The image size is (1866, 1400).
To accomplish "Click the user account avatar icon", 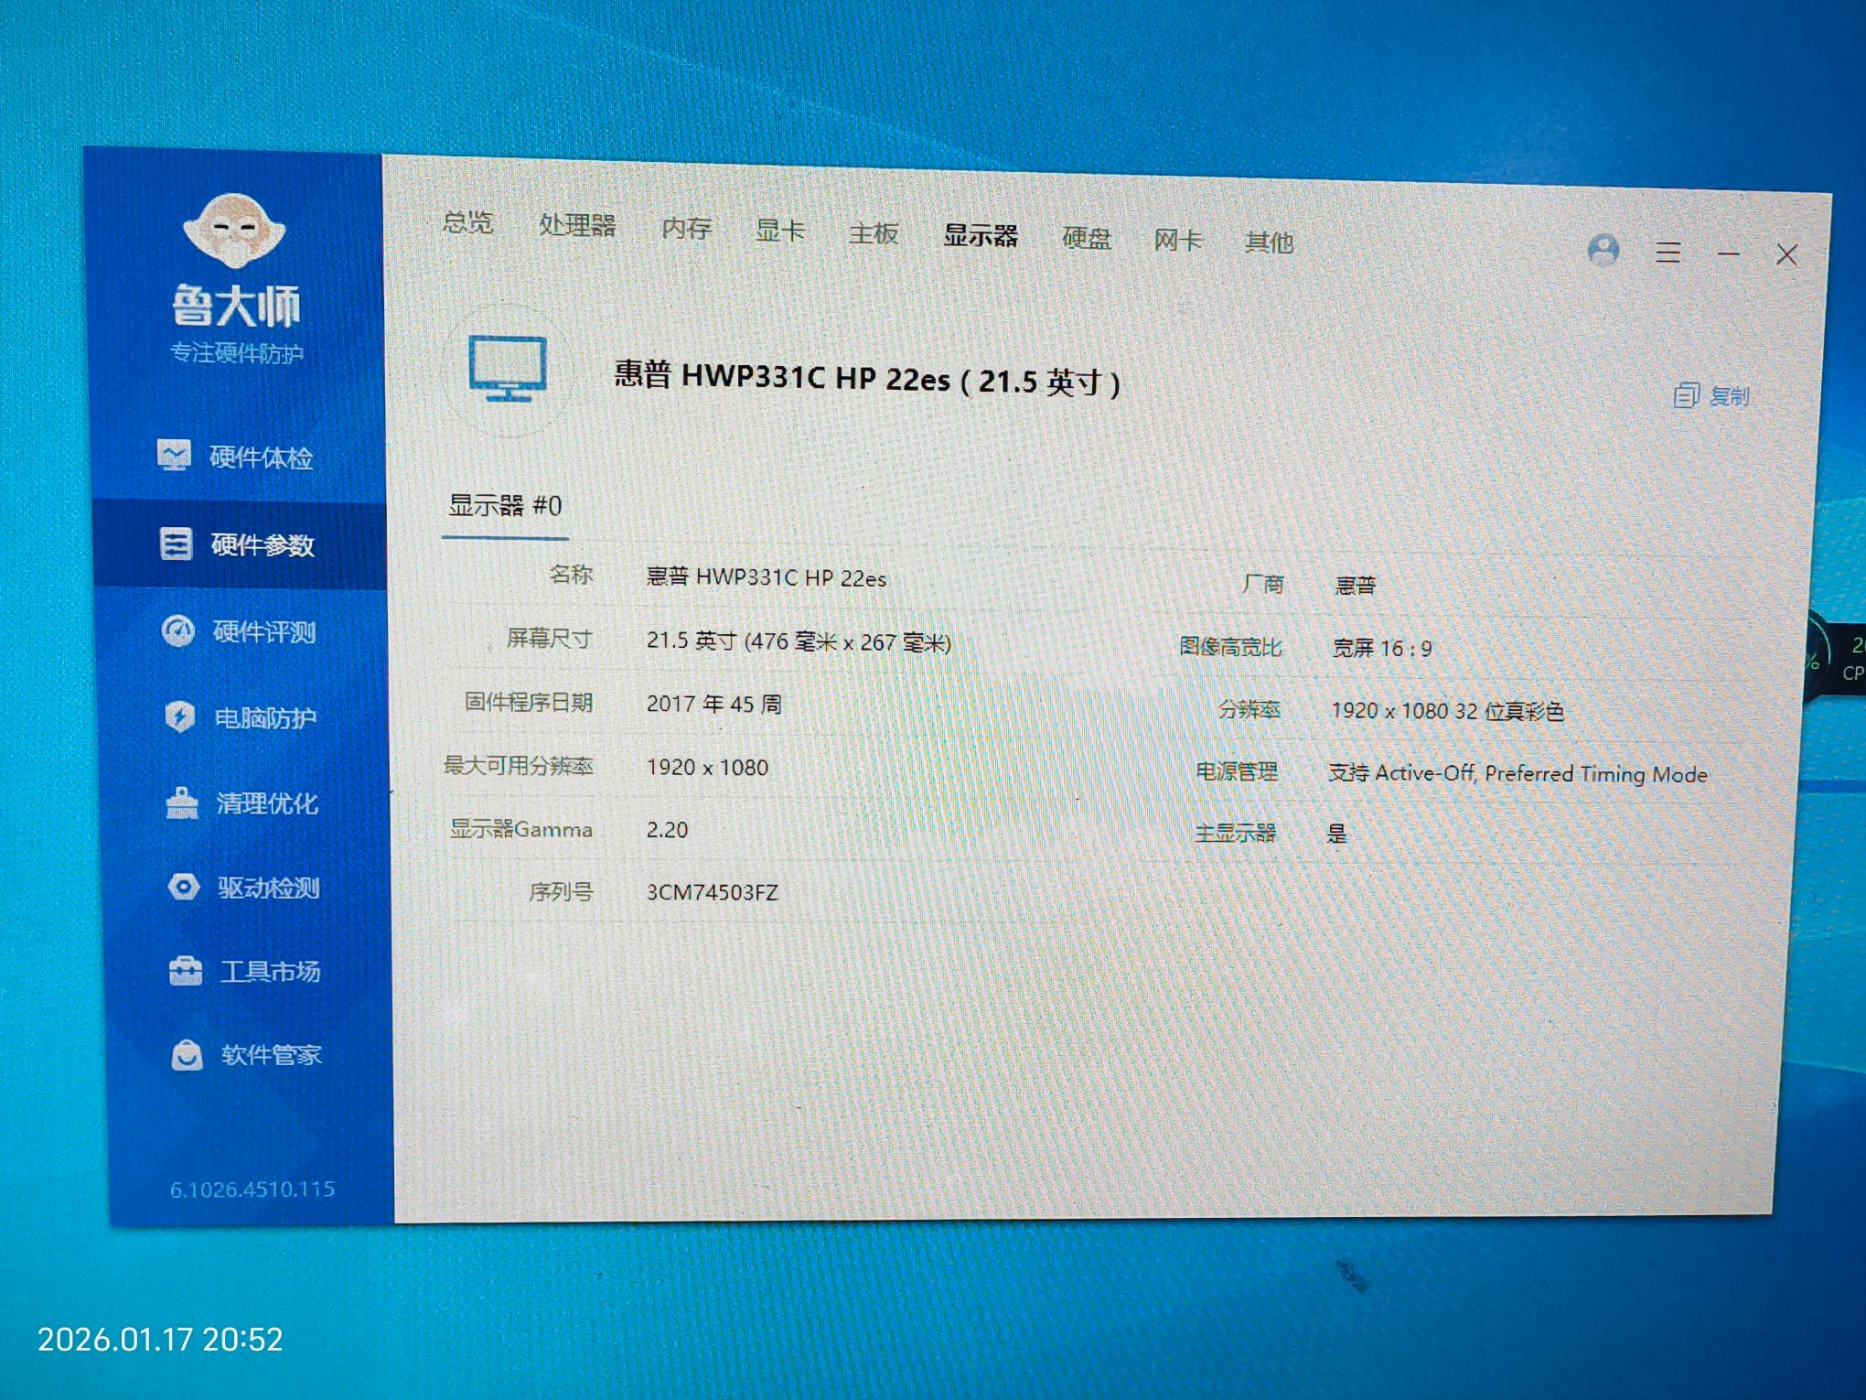I will (x=1603, y=250).
